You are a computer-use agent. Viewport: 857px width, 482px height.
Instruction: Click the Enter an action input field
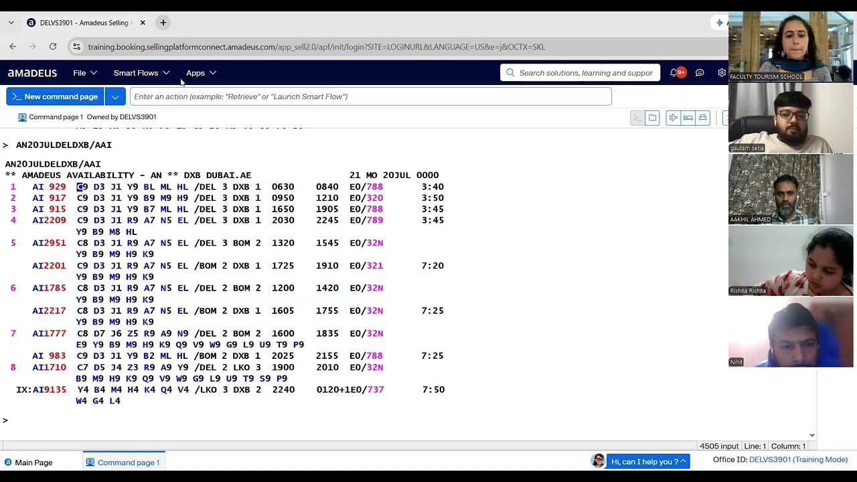point(370,96)
